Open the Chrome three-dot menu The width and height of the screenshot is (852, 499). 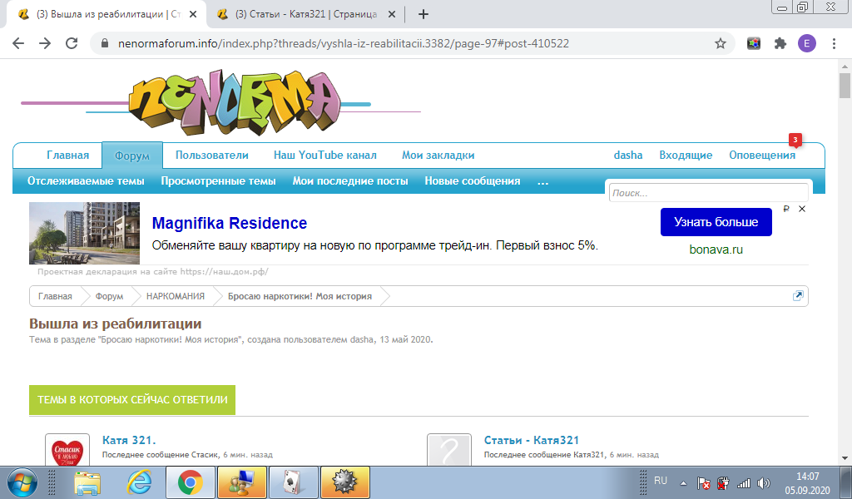coord(834,43)
